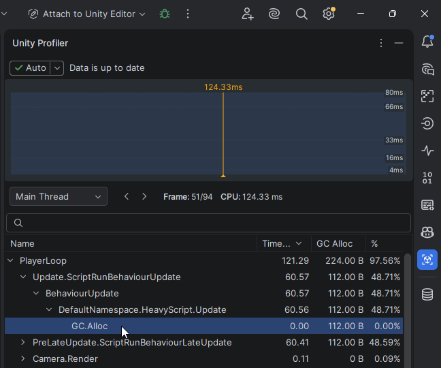Screen dimensions: 441x368
Task: Open the More Actions toolbar menu
Action: click(188, 14)
